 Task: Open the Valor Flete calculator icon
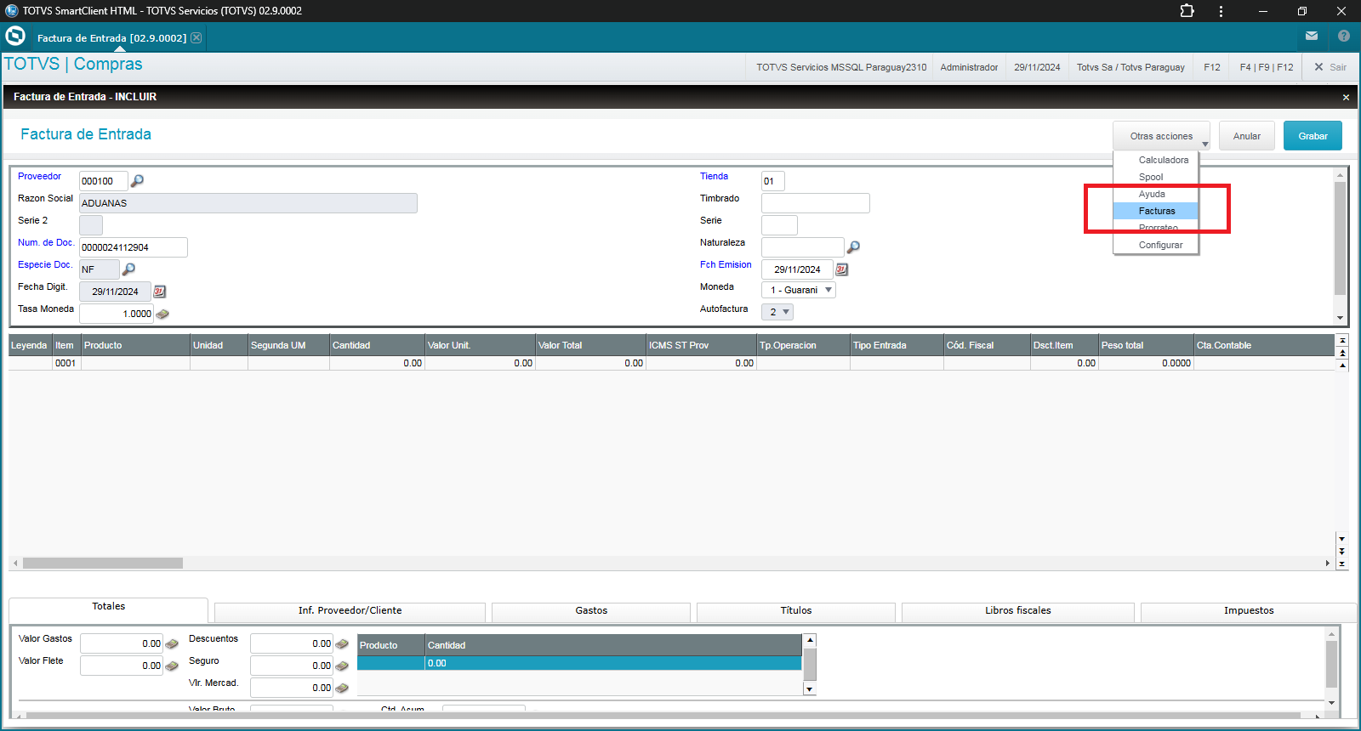172,666
